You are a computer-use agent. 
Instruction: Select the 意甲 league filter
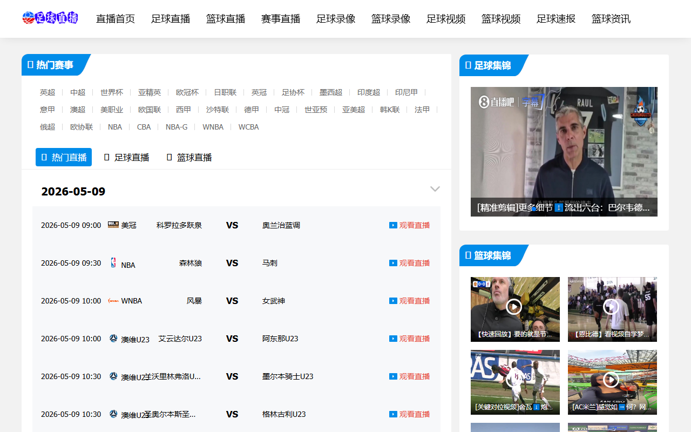[x=48, y=110]
